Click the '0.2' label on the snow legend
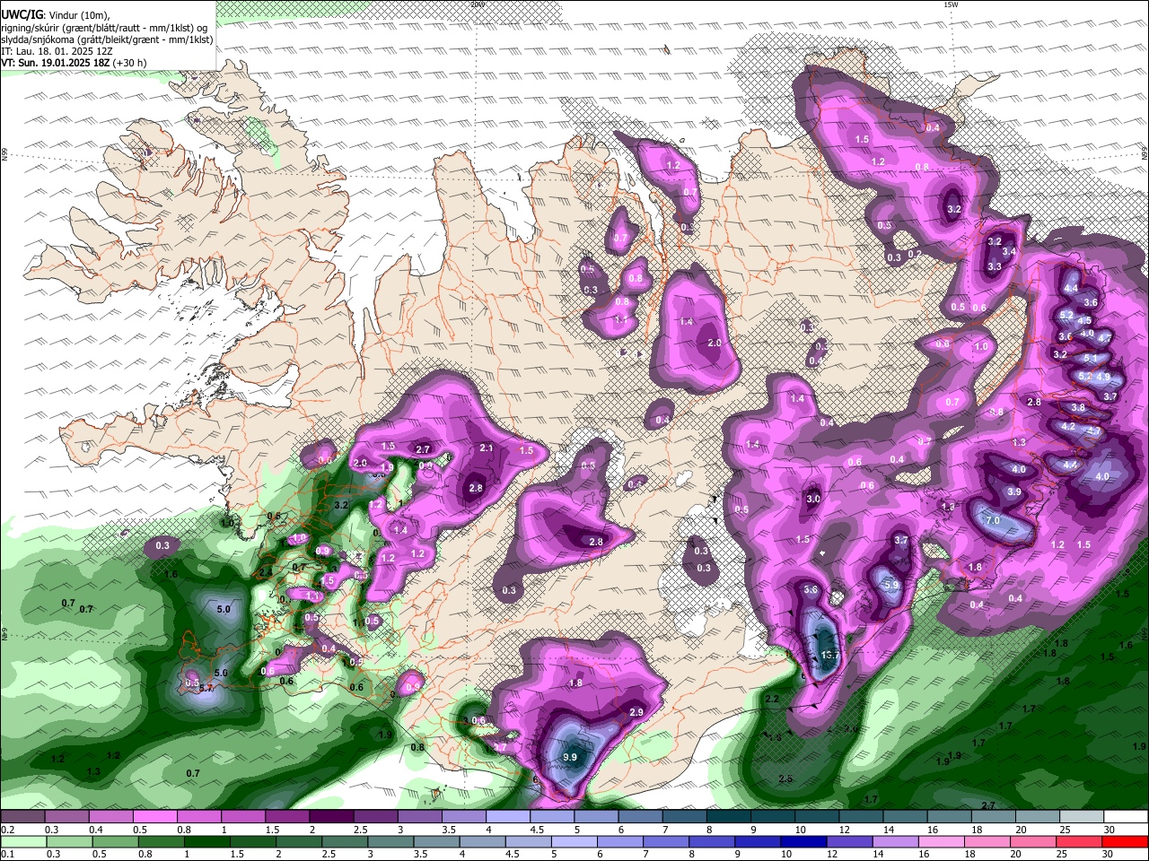Viewport: 1149px width, 861px height. point(7,830)
